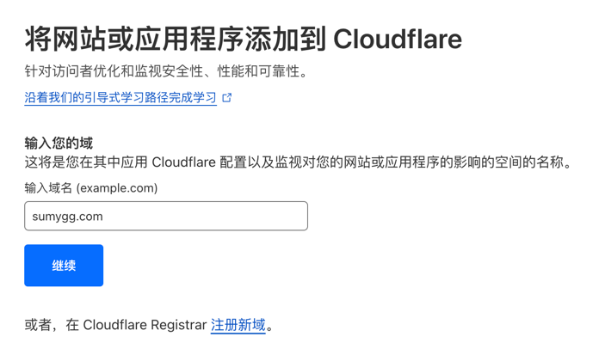Click the domain name input field
The image size is (605, 361).
coord(166,216)
